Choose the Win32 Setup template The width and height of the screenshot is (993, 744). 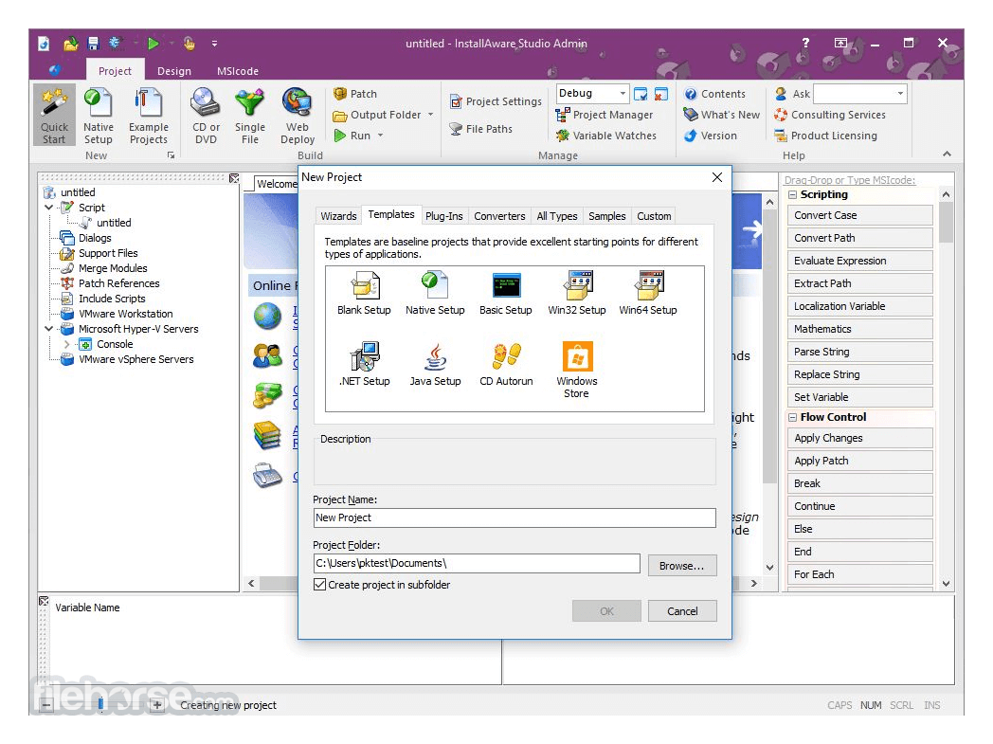pyautogui.click(x=576, y=293)
